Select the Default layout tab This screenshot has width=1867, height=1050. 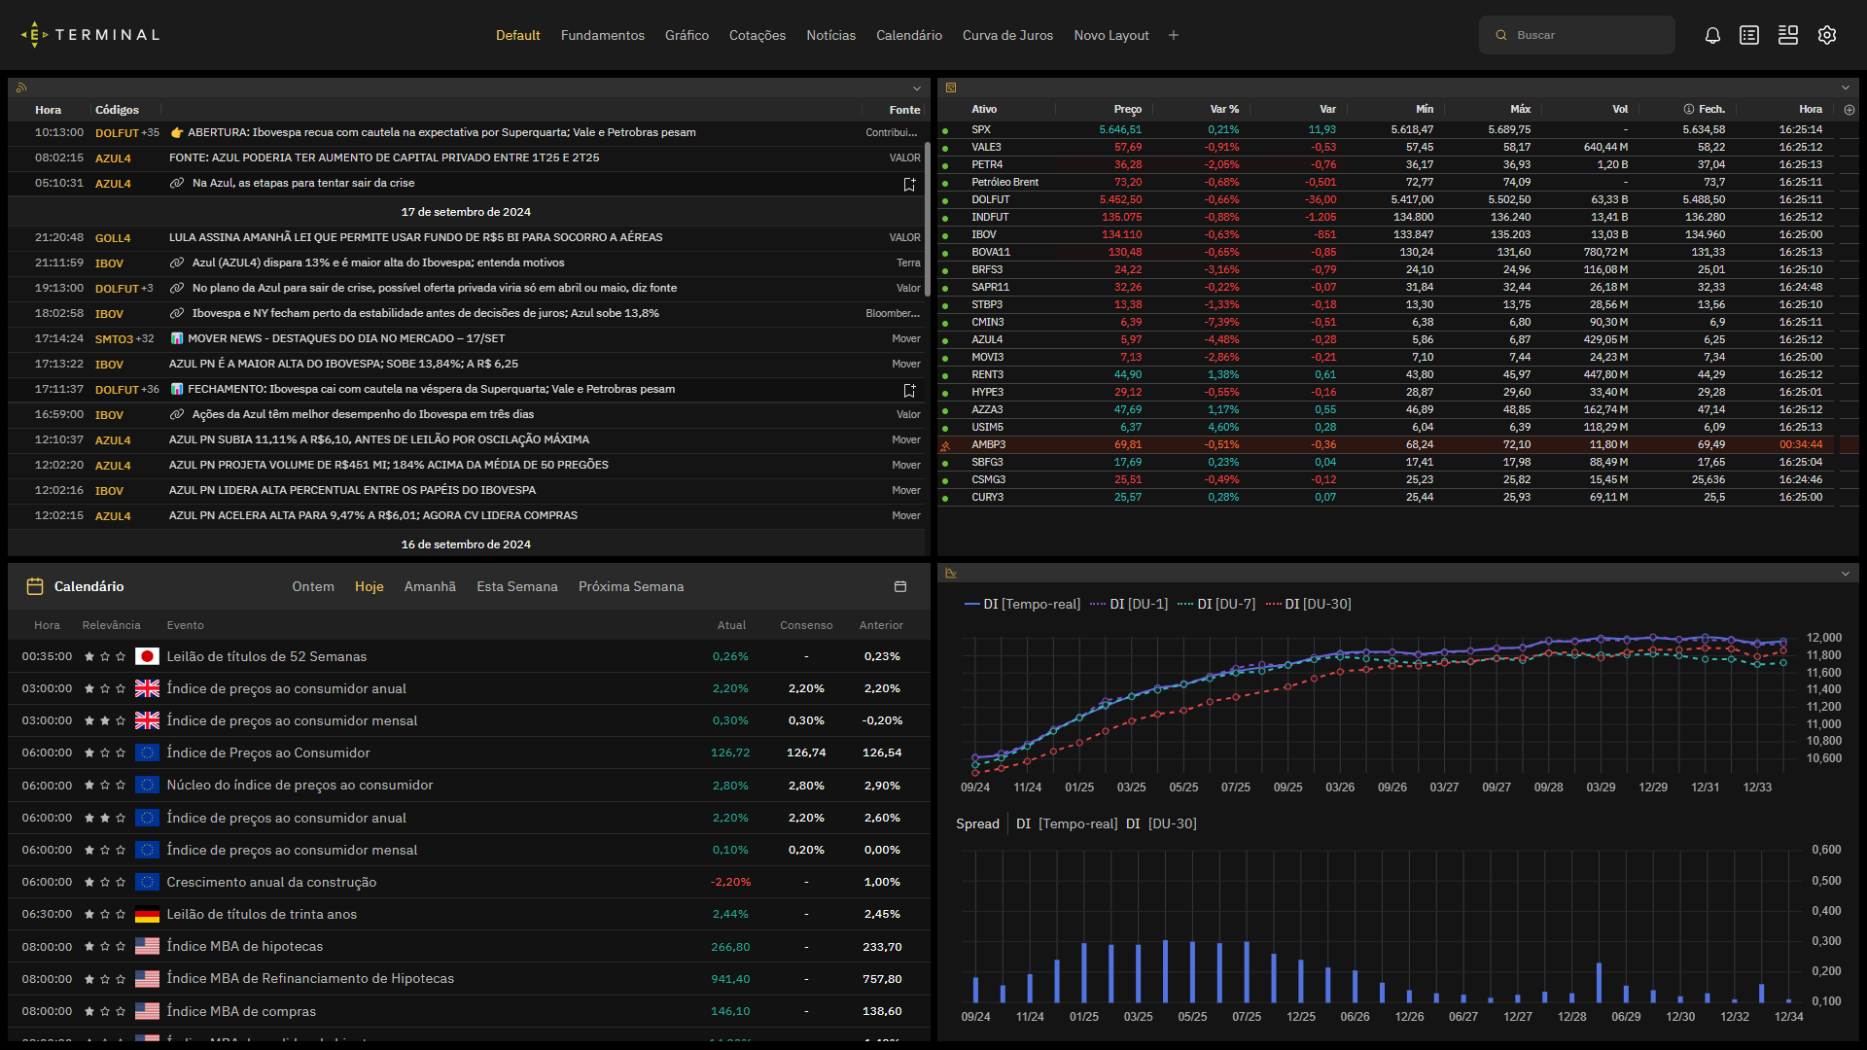(x=517, y=35)
